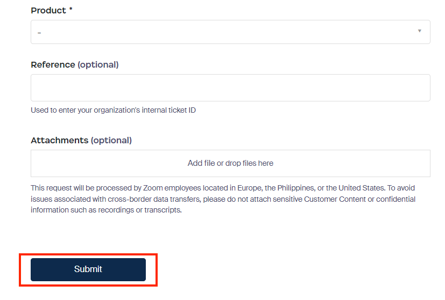The width and height of the screenshot is (445, 300).
Task: Select the dash placeholder in Product field
Action: pos(39,33)
